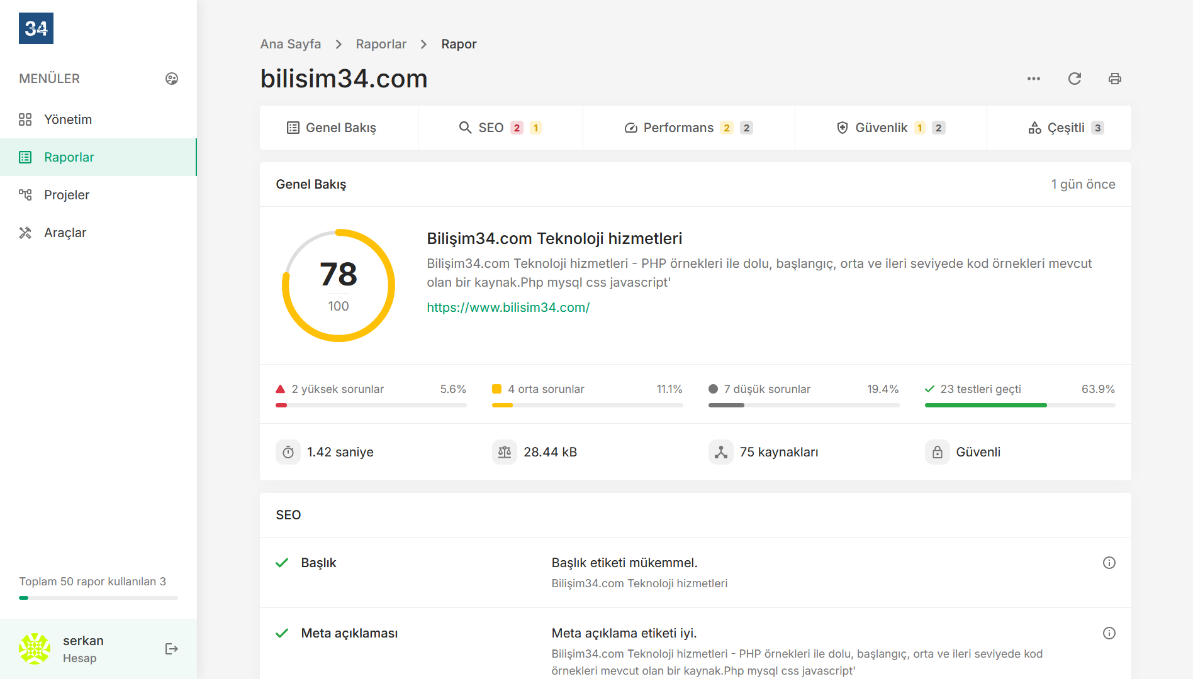Navigate to Raporlar breadcrumb

381,44
